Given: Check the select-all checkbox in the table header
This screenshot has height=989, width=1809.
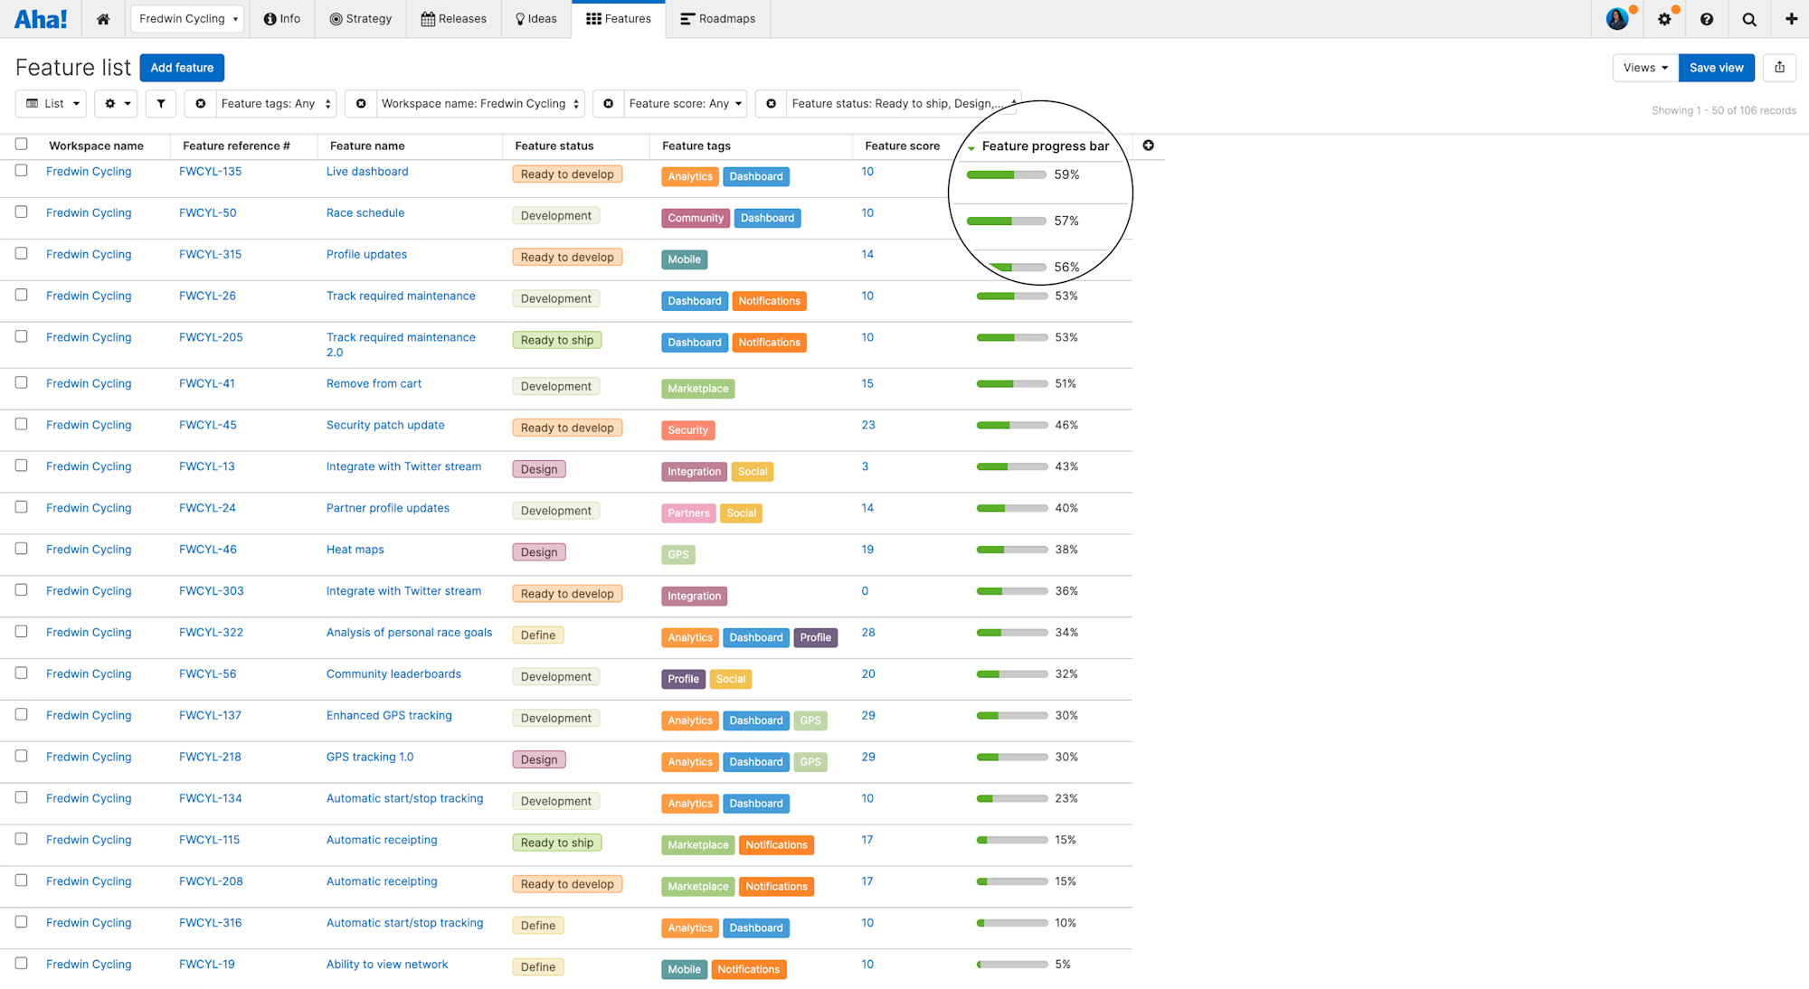Looking at the screenshot, I should [21, 144].
